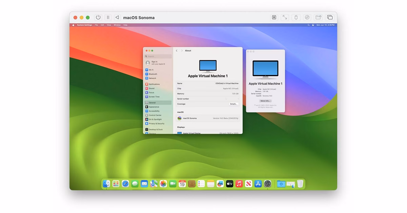
Task: Open News from the Dock
Action: pos(249,184)
